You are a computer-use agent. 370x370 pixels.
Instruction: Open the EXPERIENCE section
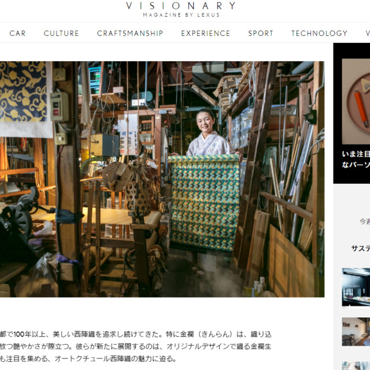click(x=206, y=34)
